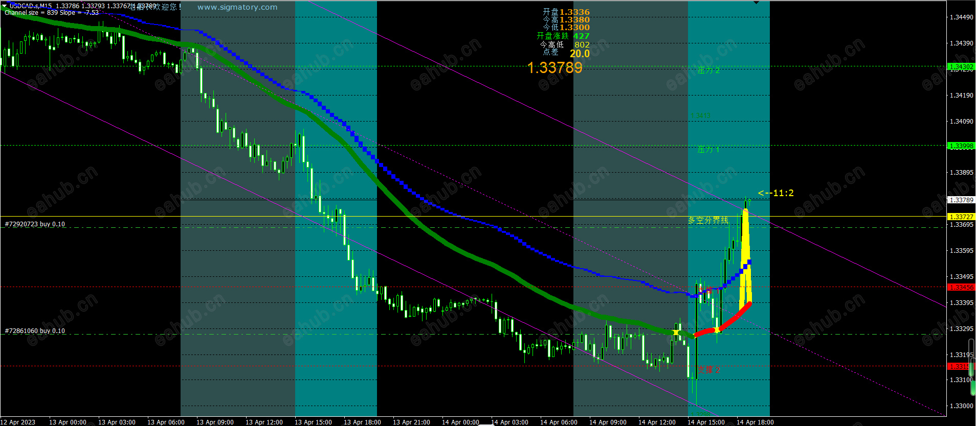
Task: Click the 今高低 802 range value
Action: [582, 44]
